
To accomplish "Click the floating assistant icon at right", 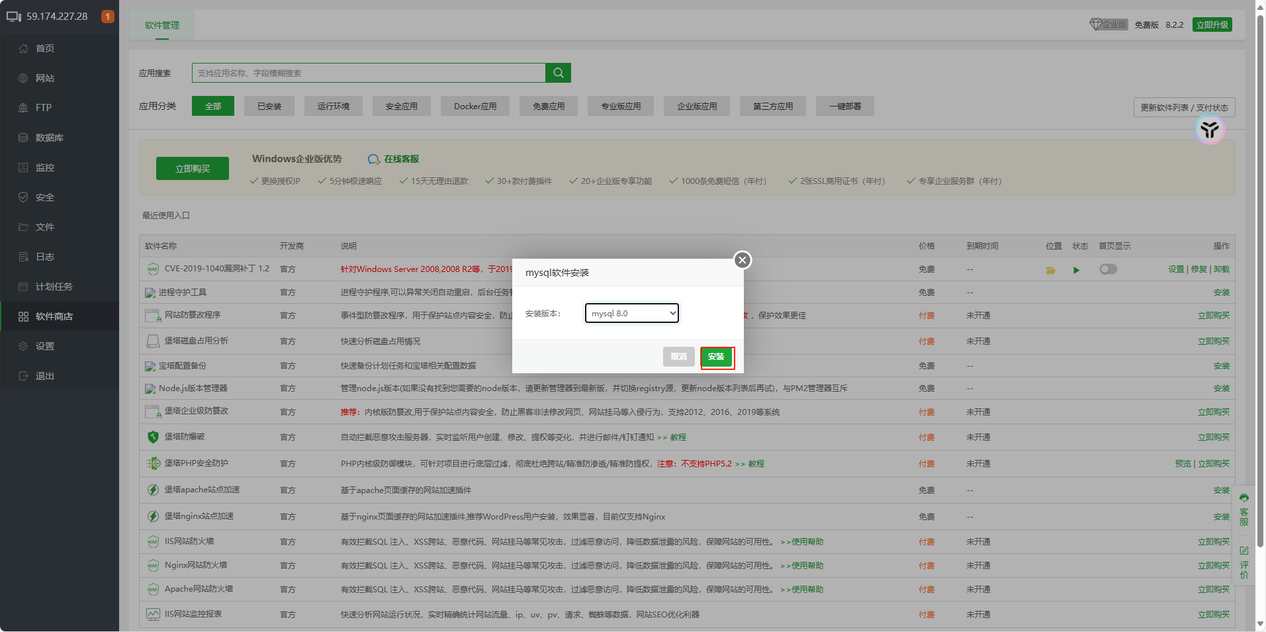I will point(1210,130).
